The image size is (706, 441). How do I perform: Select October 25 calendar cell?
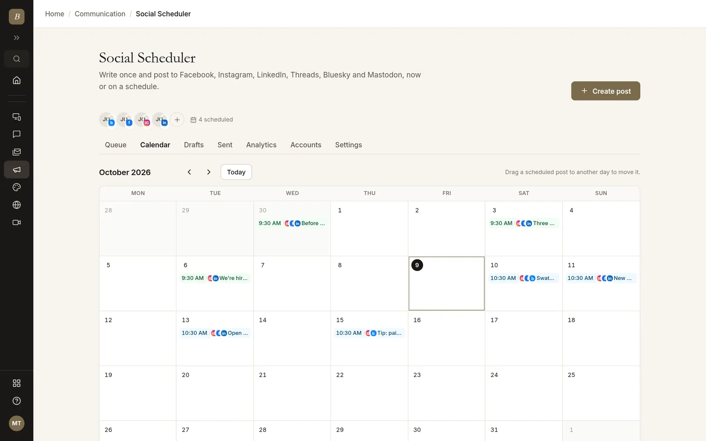[601, 393]
